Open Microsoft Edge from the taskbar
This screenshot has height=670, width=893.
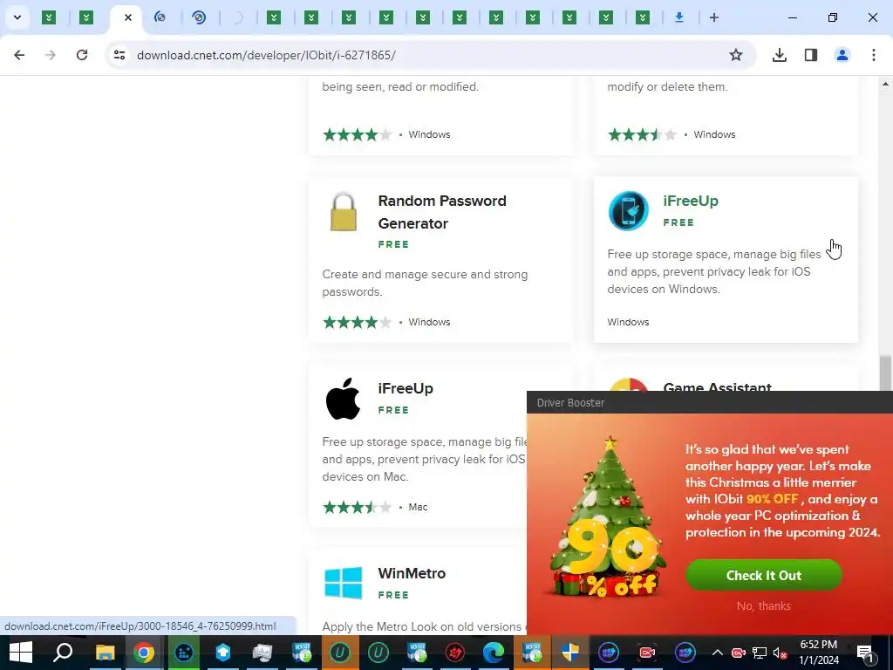pos(494,653)
